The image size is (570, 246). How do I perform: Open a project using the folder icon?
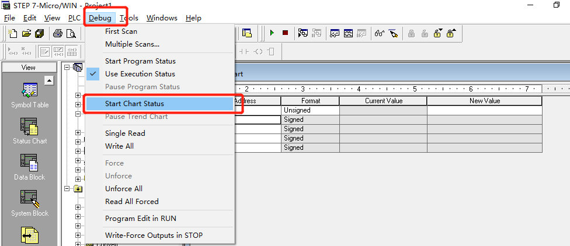point(26,33)
